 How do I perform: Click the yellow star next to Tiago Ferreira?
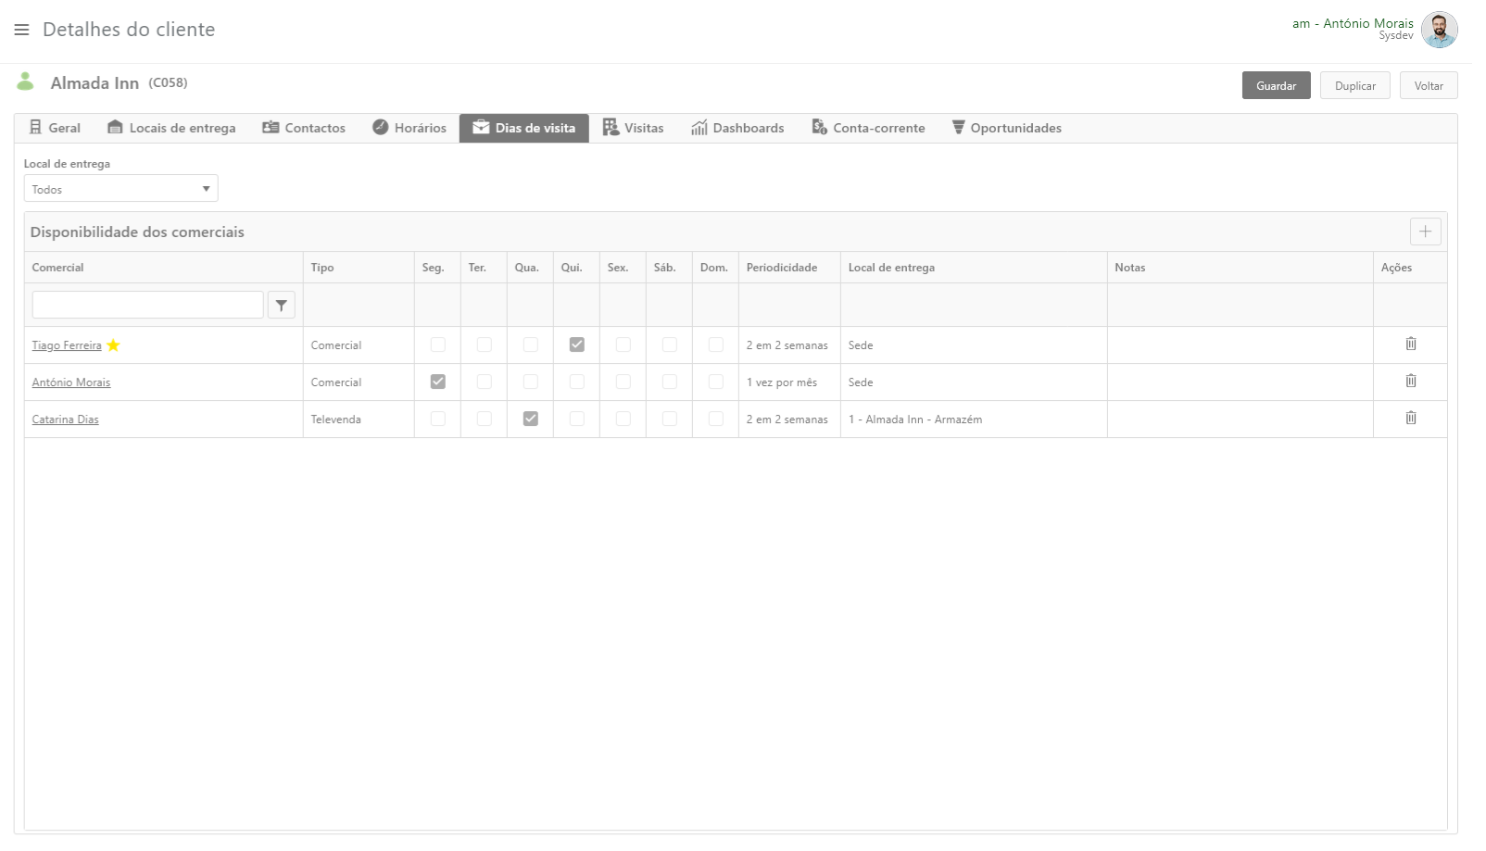point(114,345)
